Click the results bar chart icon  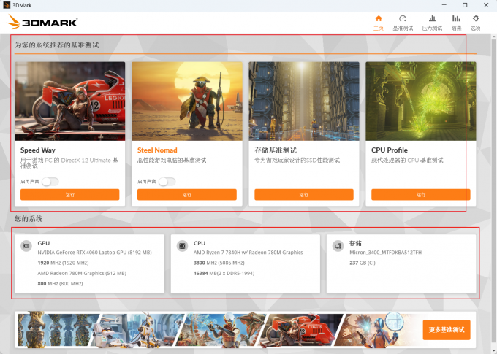coord(456,18)
